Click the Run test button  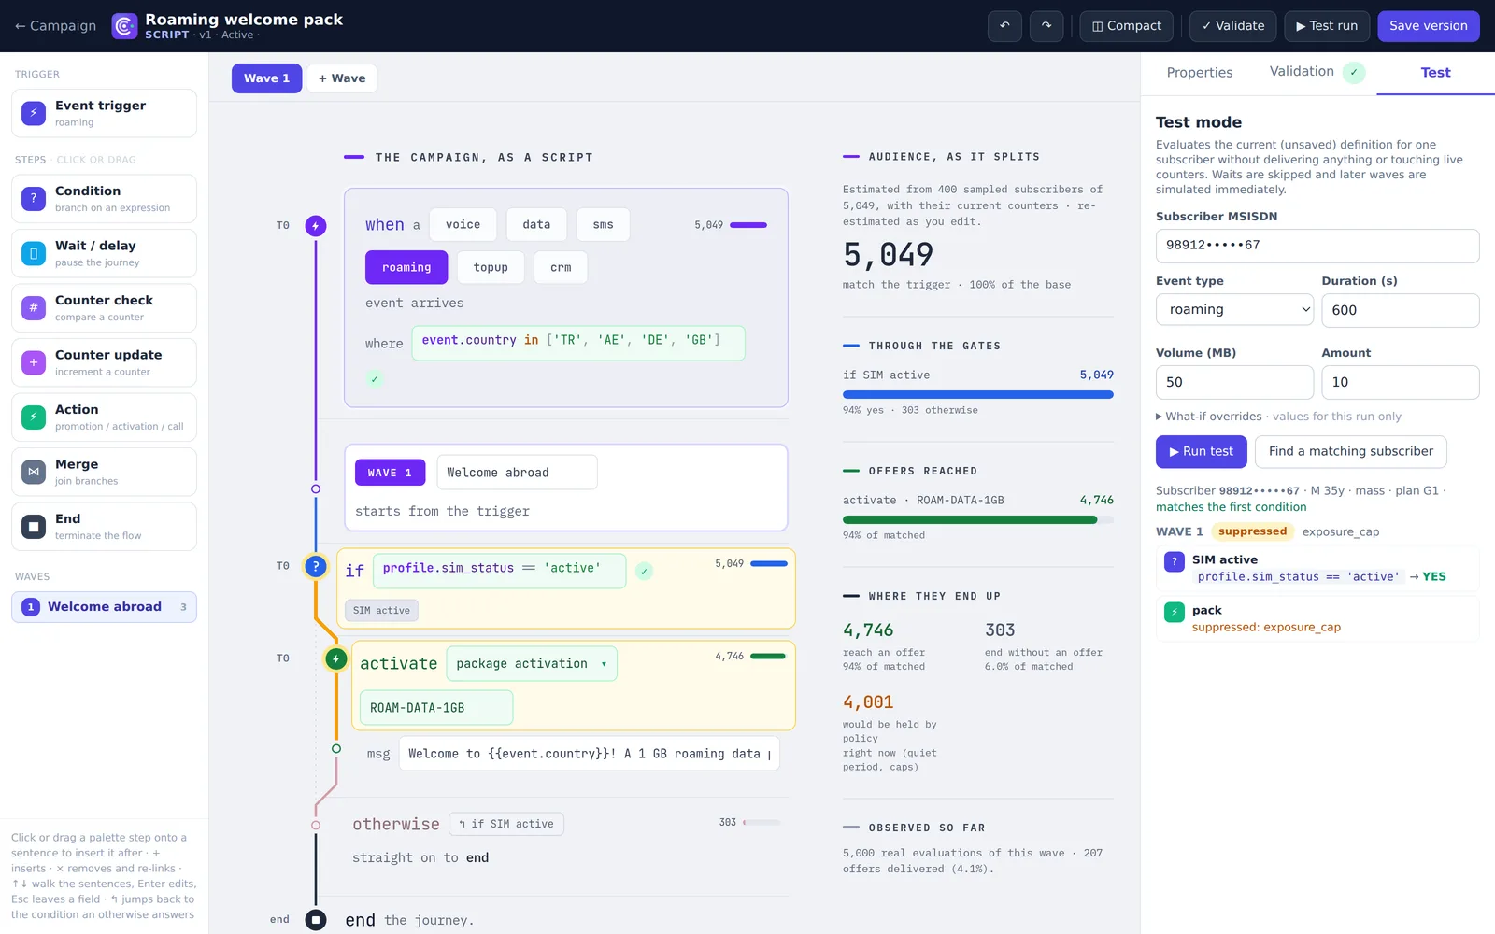click(x=1201, y=451)
